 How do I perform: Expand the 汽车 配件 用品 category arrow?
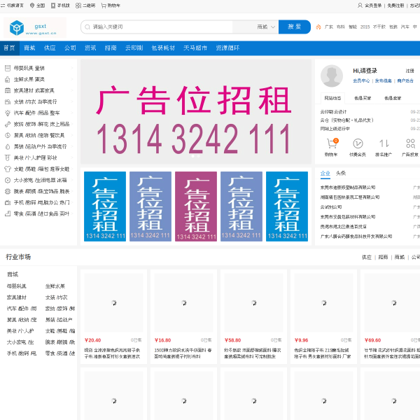tap(73, 113)
